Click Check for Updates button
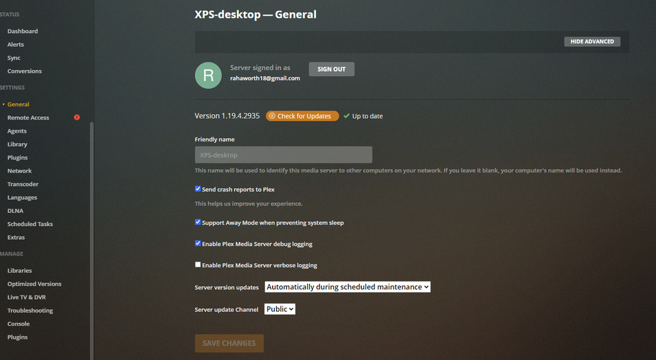The width and height of the screenshot is (656, 360). (302, 116)
